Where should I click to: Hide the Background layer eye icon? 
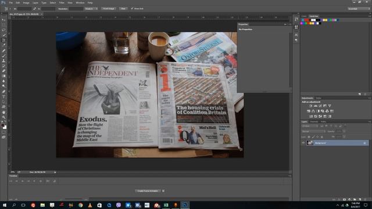[x=303, y=143]
